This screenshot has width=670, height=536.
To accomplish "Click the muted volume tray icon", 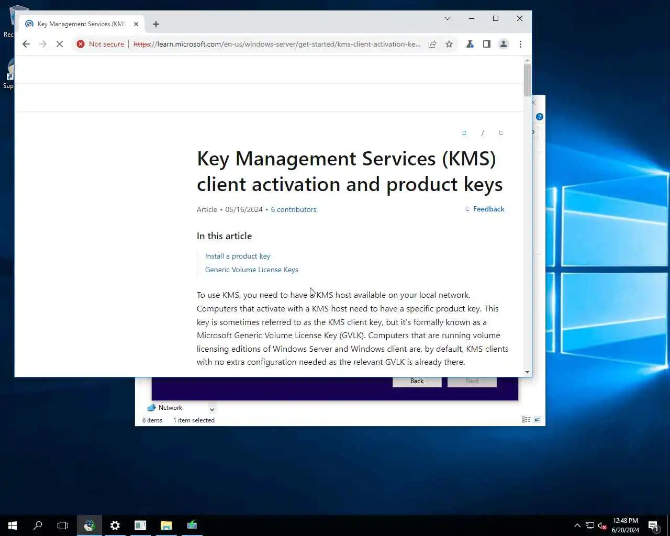I will tap(602, 526).
